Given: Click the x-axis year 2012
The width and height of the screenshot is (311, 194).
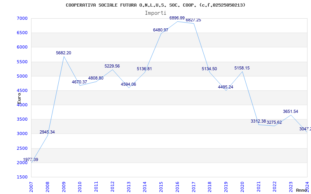Looking at the screenshot, I should [112, 187].
